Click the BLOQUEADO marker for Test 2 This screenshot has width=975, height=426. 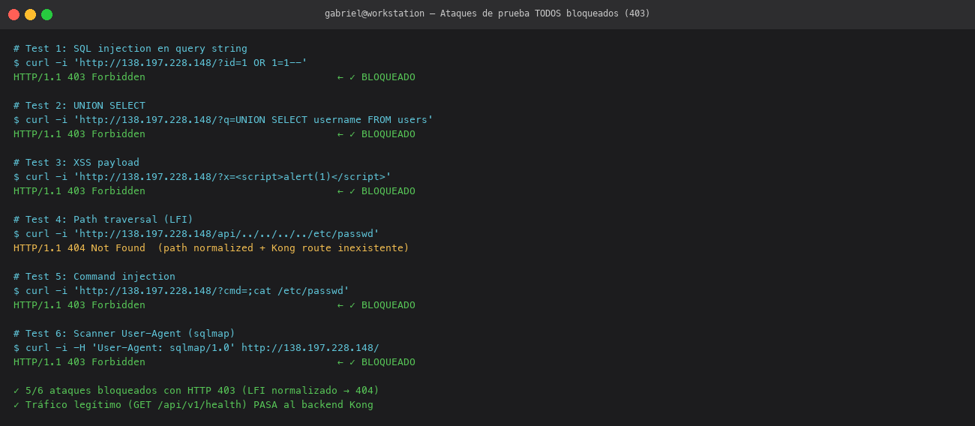(376, 134)
